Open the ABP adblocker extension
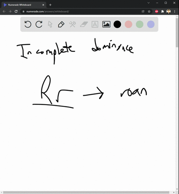 tap(157, 12)
